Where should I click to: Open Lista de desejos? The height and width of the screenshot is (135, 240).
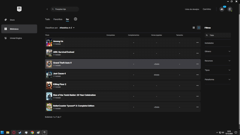192,9
